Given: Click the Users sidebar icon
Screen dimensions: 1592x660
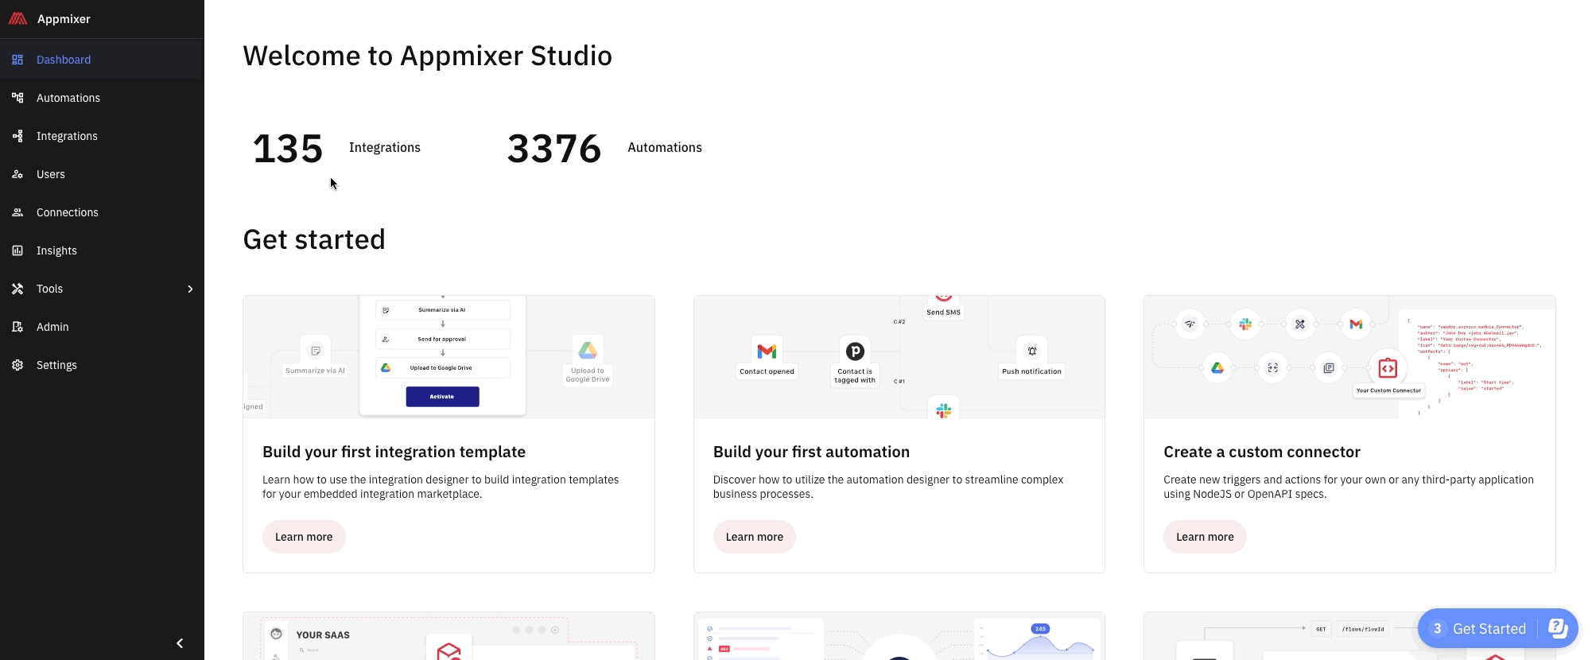Looking at the screenshot, I should click(17, 174).
